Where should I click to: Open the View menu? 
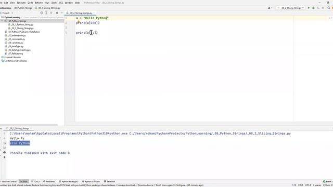[12, 3]
